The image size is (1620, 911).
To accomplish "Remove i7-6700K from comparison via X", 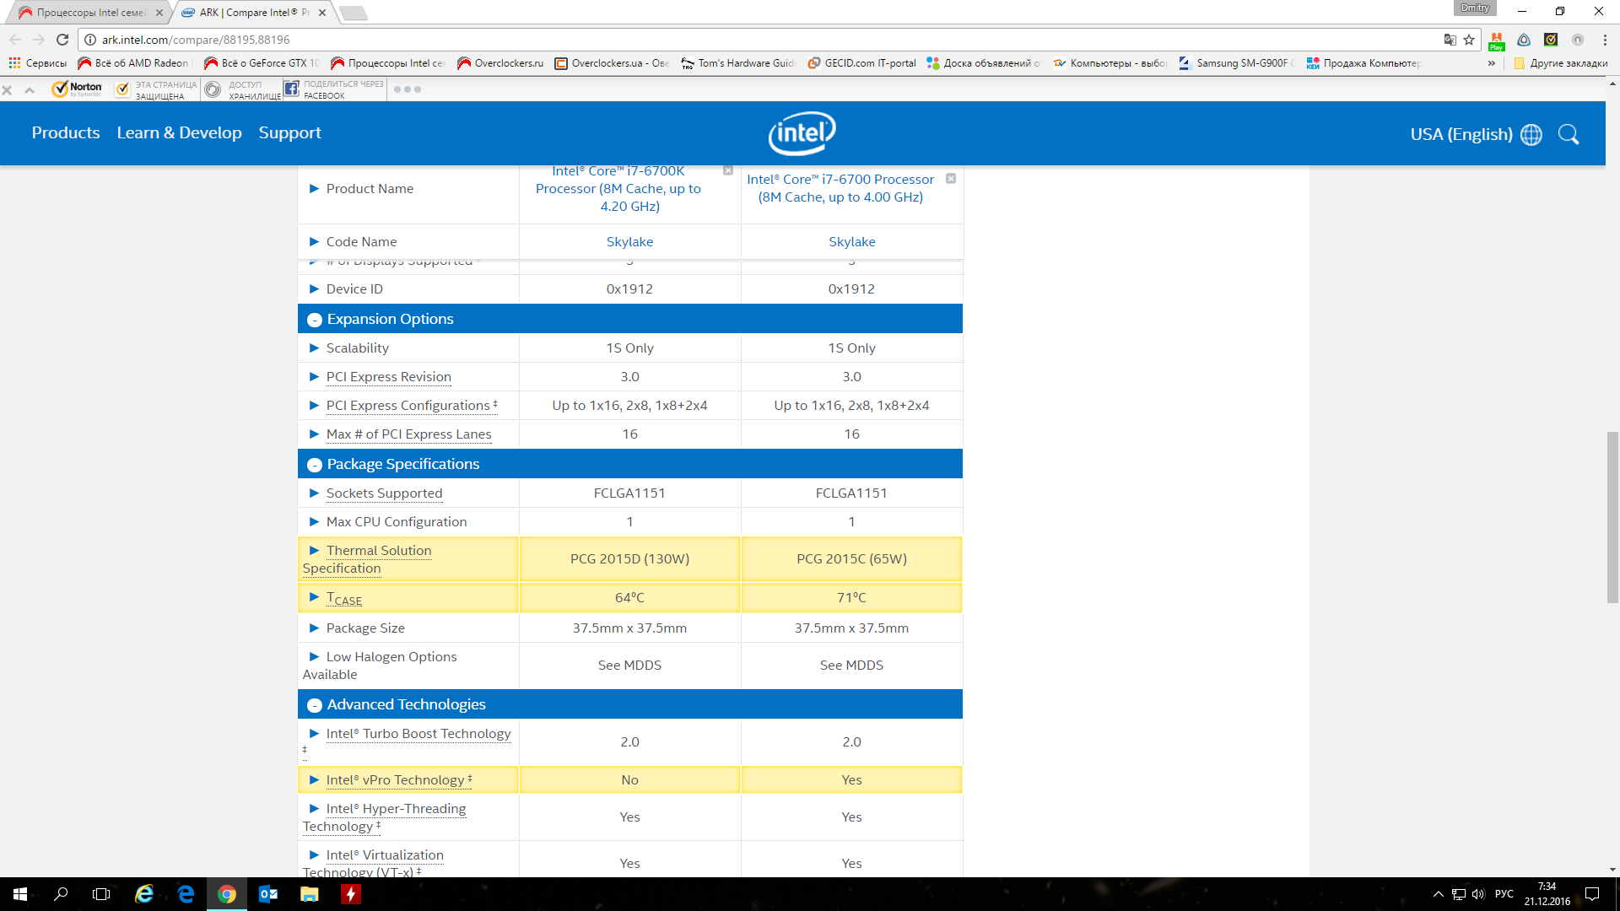I will click(x=728, y=170).
